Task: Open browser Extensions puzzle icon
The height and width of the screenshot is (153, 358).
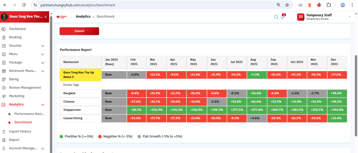Action: (x=329, y=5)
